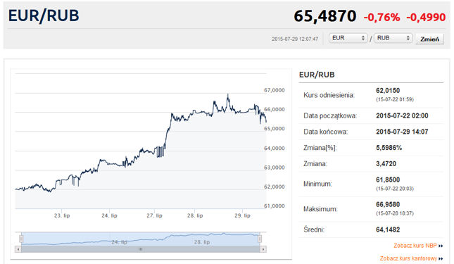Open the RUB quote currency dropdown
The image size is (454, 264).
pyautogui.click(x=393, y=38)
